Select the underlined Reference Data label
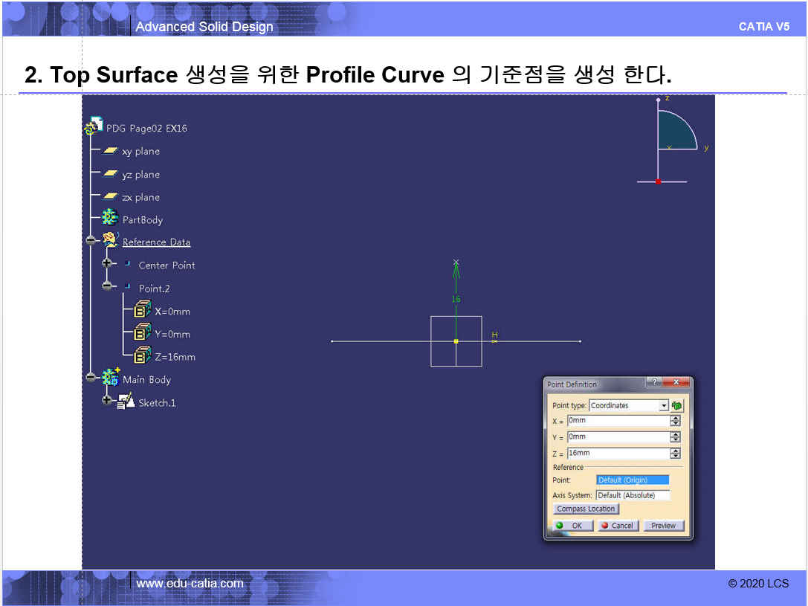This screenshot has width=808, height=606. tap(156, 242)
